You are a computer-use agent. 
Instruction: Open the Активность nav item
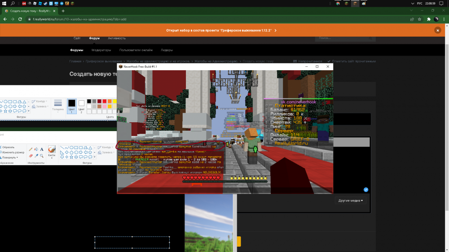click(x=117, y=38)
